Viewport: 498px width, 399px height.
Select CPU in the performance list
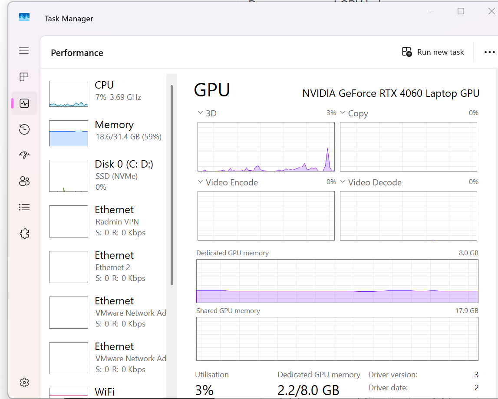click(x=106, y=94)
